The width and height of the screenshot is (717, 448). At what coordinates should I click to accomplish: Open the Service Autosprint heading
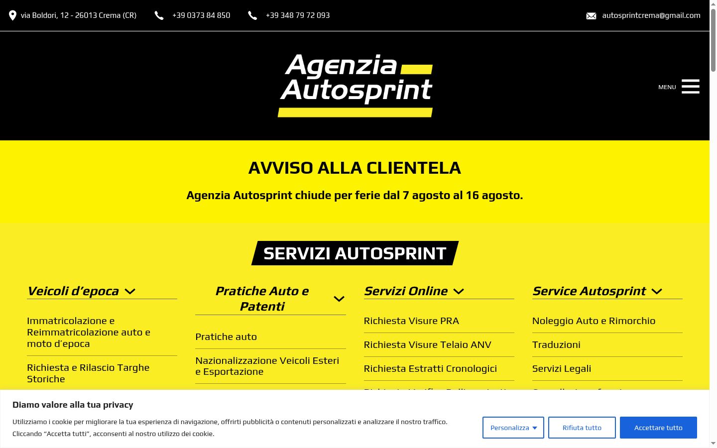(x=589, y=291)
